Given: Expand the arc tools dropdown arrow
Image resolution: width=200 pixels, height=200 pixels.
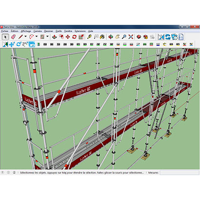Looking at the screenshot, I should (x=37, y=37).
